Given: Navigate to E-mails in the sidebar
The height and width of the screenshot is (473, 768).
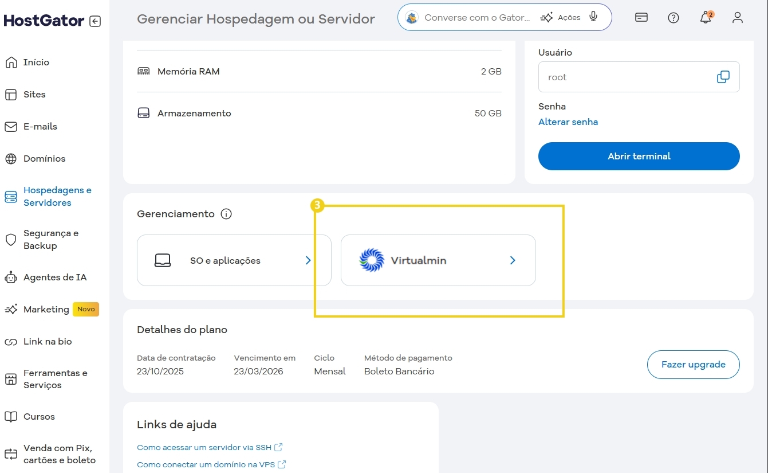Looking at the screenshot, I should click(x=39, y=126).
